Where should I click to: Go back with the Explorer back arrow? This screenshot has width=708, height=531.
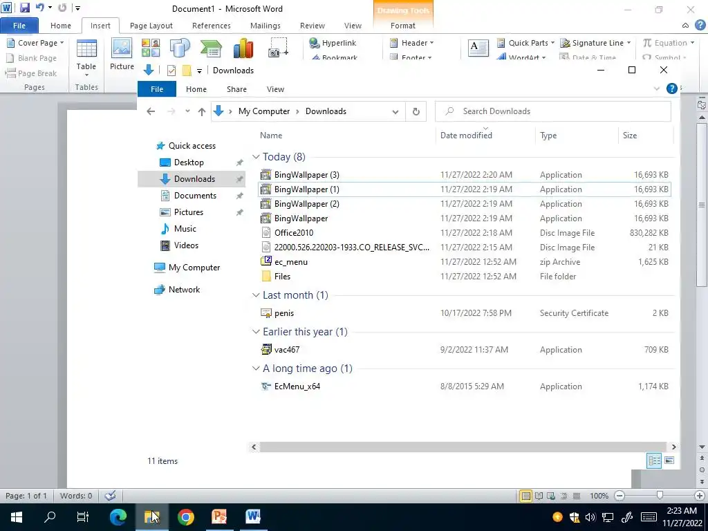pos(151,111)
